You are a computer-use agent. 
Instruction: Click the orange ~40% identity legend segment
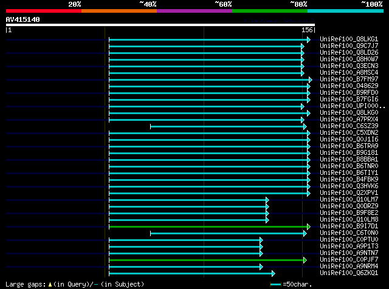click(x=119, y=11)
